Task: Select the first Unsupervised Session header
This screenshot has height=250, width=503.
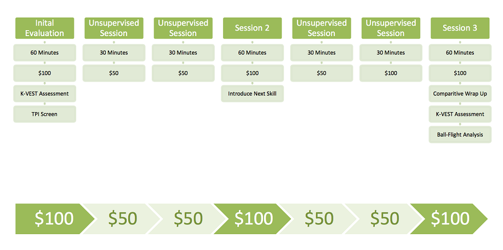Action: pyautogui.click(x=113, y=28)
